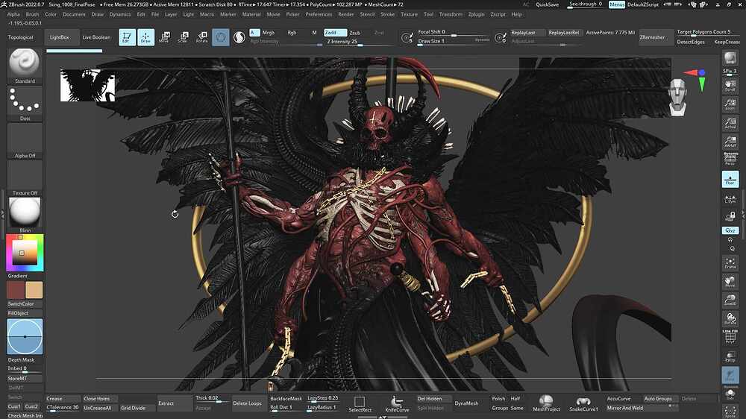This screenshot has width=746, height=419.
Task: Click the QuickSave button
Action: (x=547, y=4)
